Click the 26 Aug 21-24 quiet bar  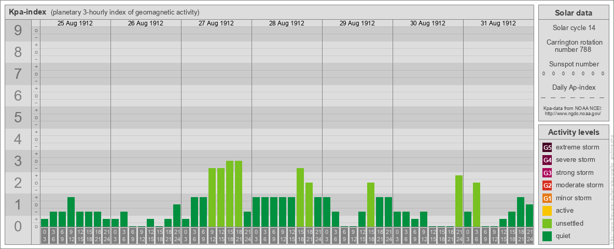[177, 215]
